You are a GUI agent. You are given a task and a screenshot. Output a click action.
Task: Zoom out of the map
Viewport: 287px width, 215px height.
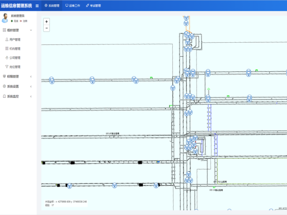pos(47,28)
